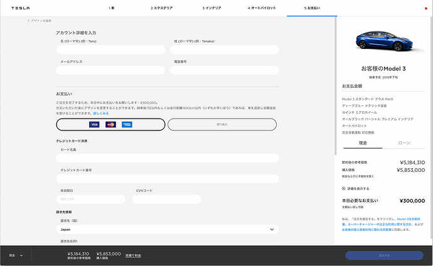433x266 pixels.
Task: Click the お客様のModel 3 heading
Action: click(383, 69)
